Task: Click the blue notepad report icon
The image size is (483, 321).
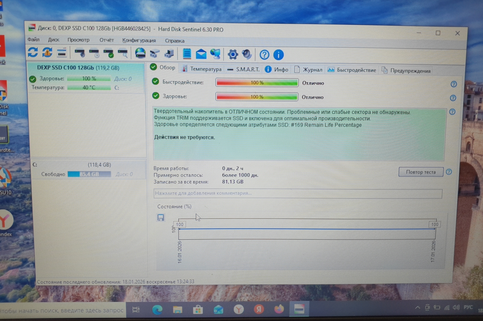Action: coord(187,54)
